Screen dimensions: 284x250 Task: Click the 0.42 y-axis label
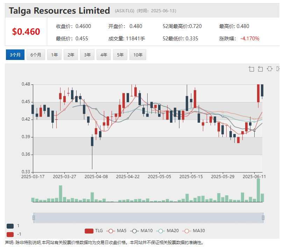[26, 119]
